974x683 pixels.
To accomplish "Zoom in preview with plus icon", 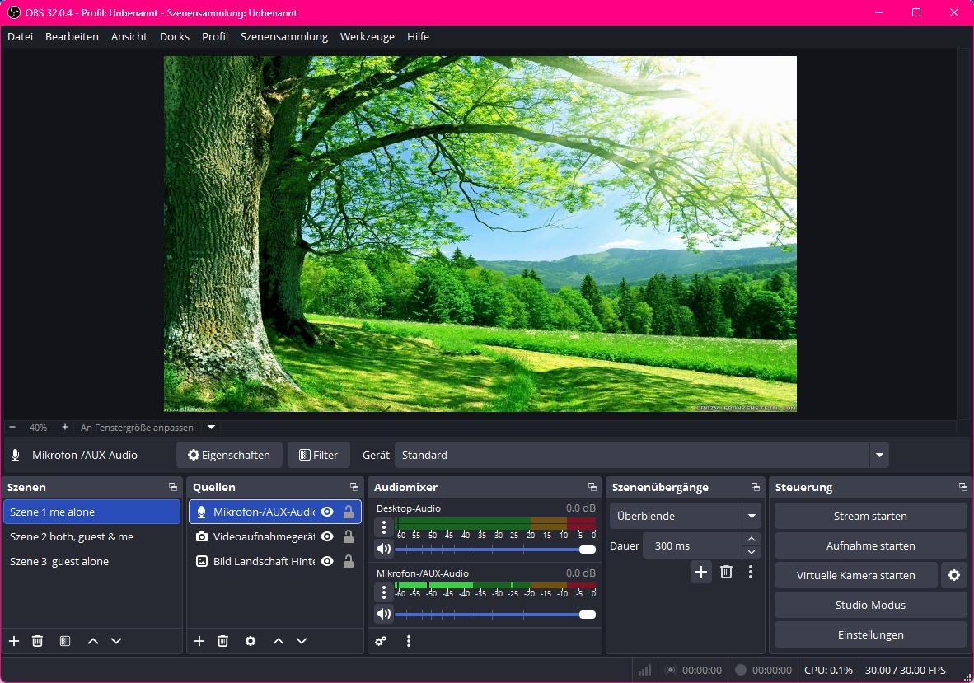I will [64, 428].
